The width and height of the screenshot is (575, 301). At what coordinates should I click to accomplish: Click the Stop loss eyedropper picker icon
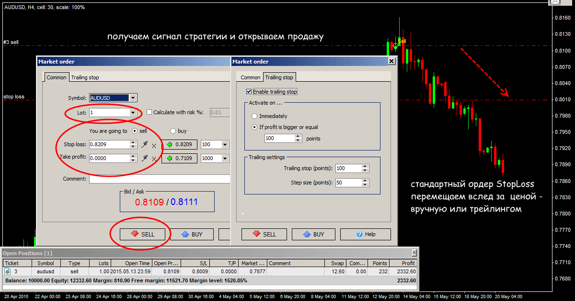pos(144,145)
